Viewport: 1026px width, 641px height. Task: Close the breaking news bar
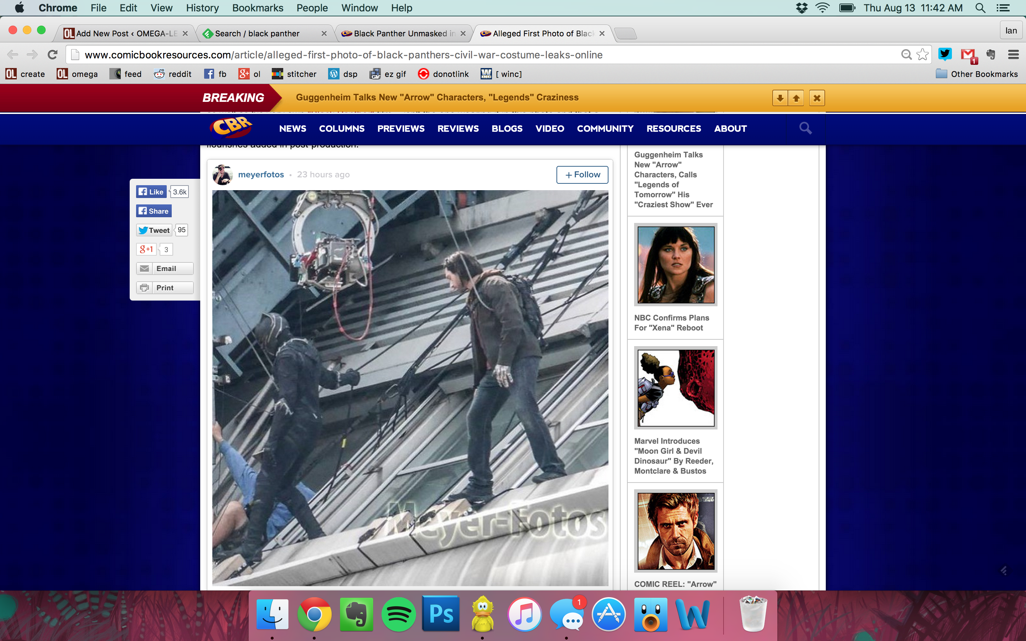817,98
